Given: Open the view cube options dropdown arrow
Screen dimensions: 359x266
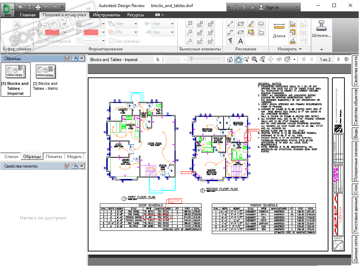Looking at the screenshot, I should pos(294,59).
